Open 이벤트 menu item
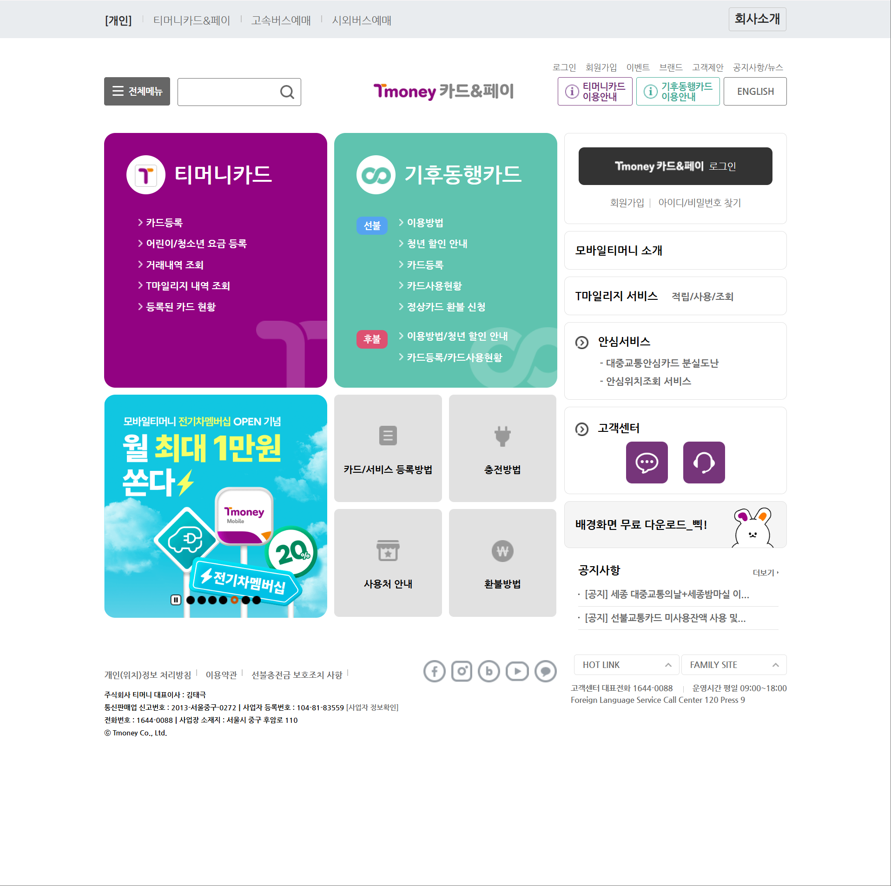The width and height of the screenshot is (891, 886). (638, 67)
